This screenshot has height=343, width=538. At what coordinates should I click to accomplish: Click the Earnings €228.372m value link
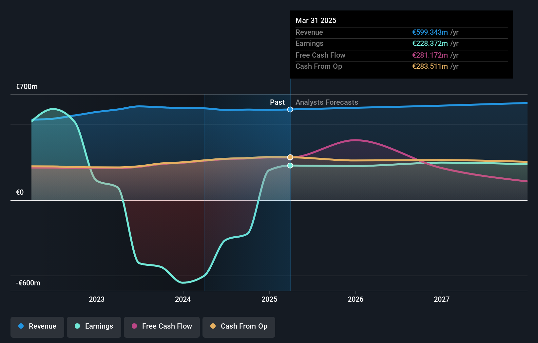(x=430, y=43)
